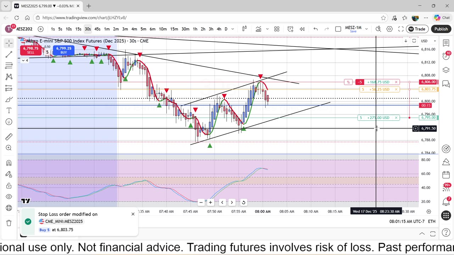
Task: Edit the order quantity field showing 5
Action: coord(47,52)
